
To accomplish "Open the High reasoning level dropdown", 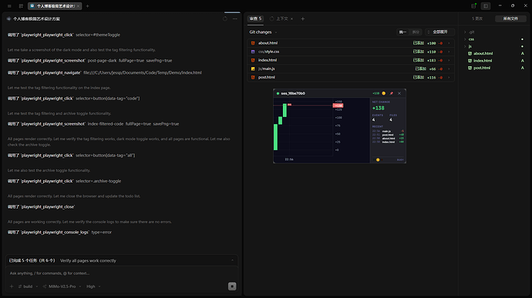I will [x=93, y=286].
